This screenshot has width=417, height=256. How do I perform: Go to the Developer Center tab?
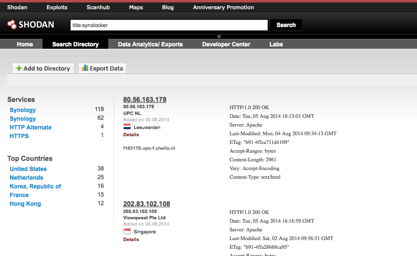tap(226, 44)
